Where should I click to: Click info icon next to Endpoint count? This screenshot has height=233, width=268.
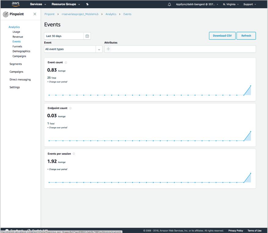pyautogui.click(x=70, y=108)
